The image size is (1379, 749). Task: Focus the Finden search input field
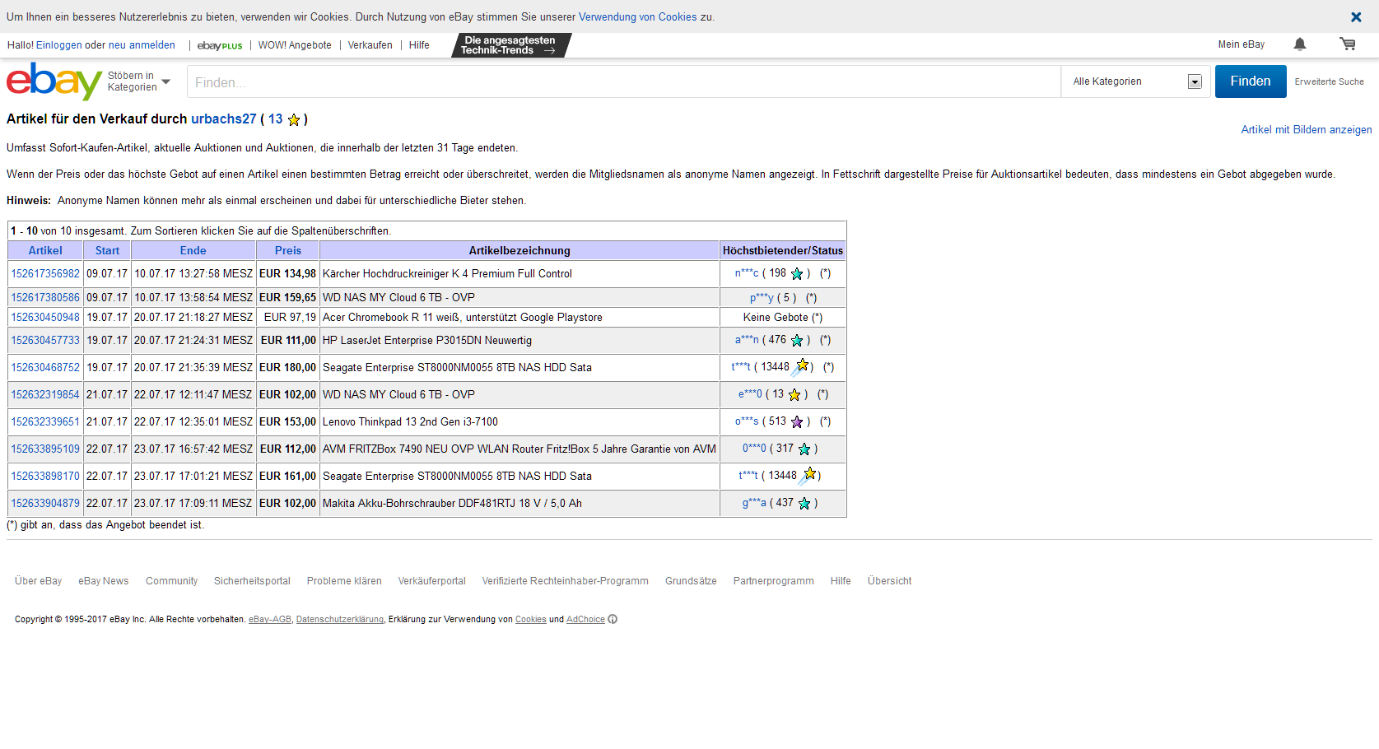(x=623, y=81)
